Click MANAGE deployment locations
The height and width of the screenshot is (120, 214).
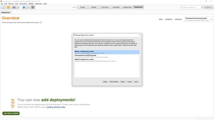pos(178,19)
